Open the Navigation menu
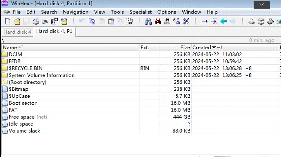Viewport: 281px width, 157px height. click(x=76, y=12)
